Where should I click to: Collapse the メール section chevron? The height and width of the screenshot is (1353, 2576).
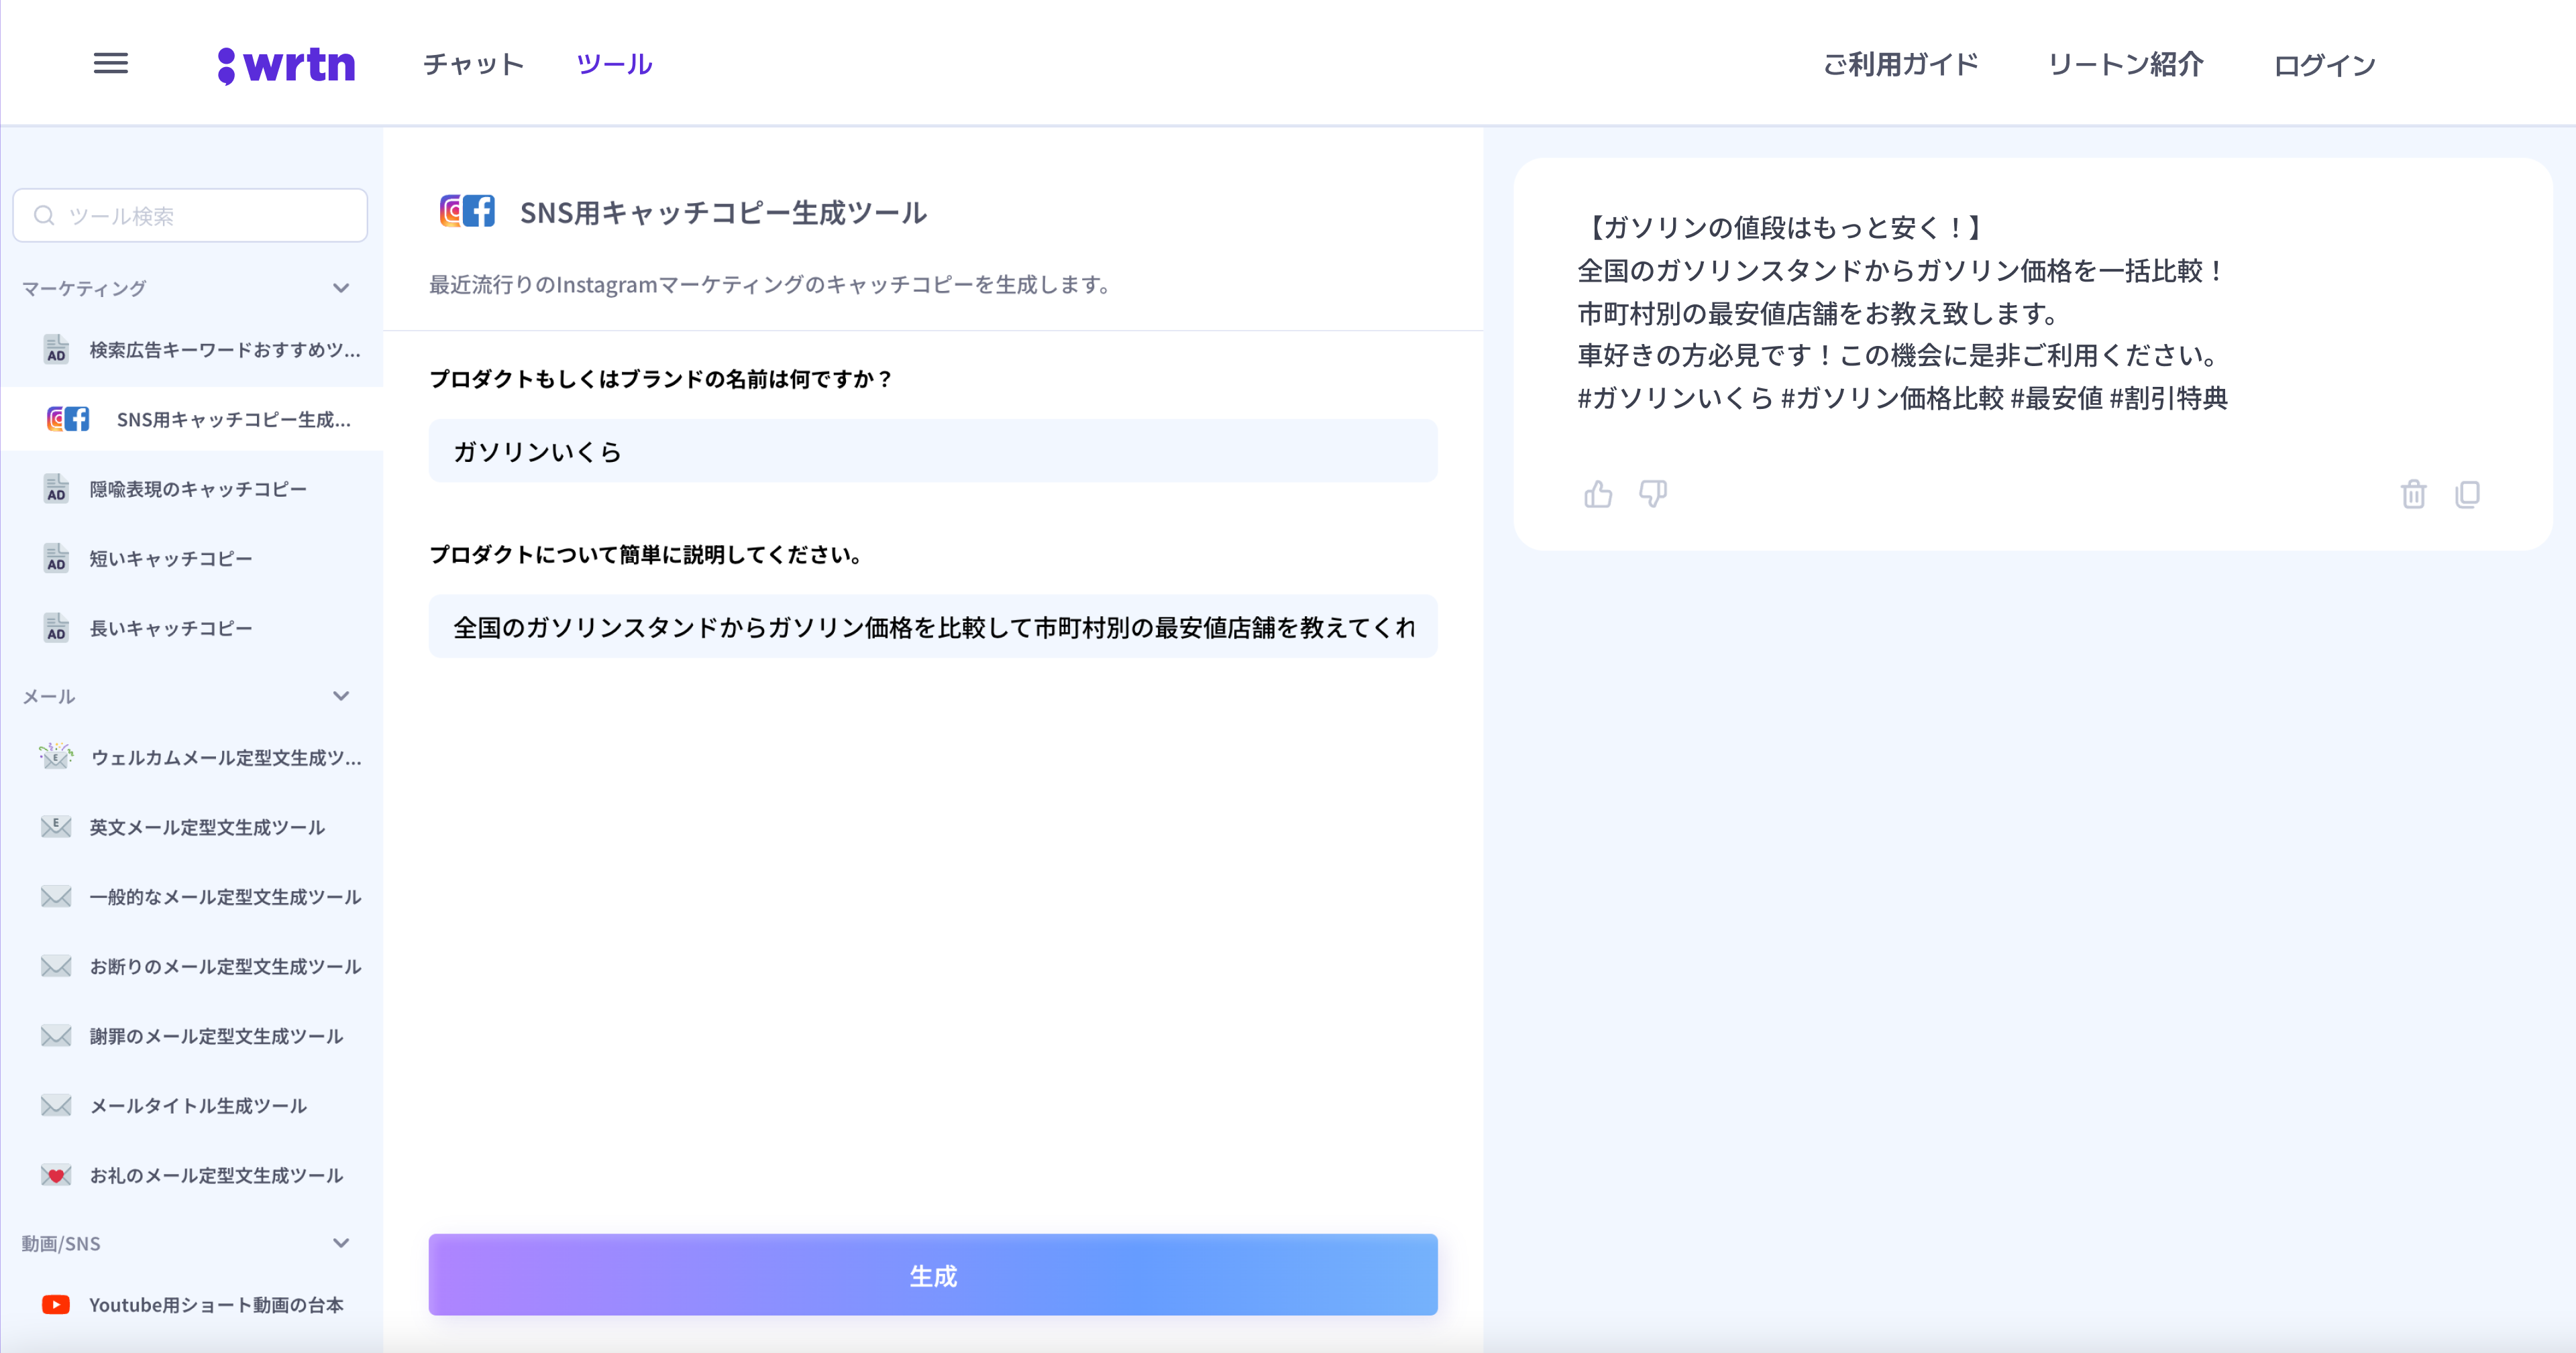(341, 695)
